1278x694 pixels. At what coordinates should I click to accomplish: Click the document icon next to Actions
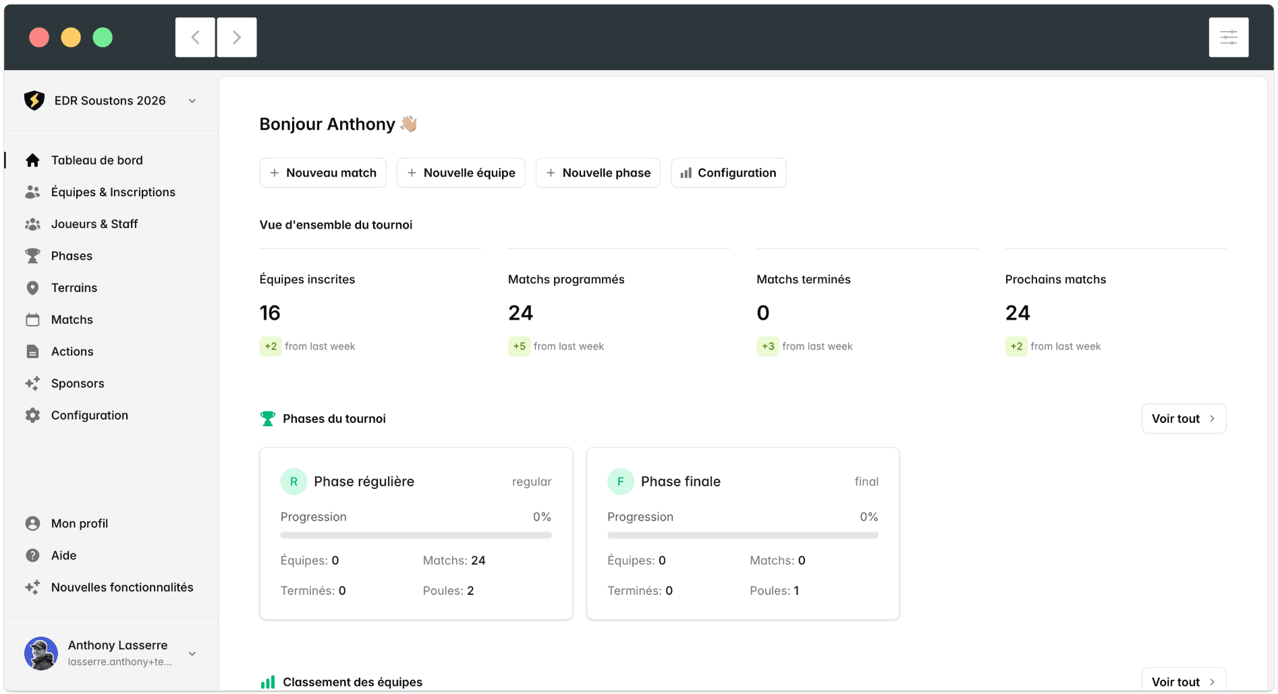pyautogui.click(x=32, y=351)
